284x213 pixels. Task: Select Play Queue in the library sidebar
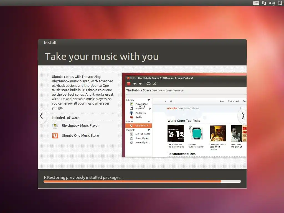coord(141,104)
